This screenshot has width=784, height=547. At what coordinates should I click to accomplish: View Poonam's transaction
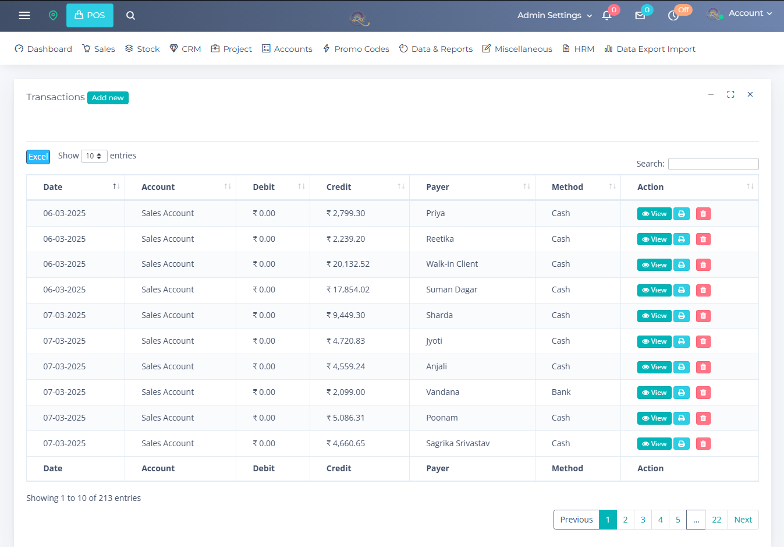pos(654,418)
